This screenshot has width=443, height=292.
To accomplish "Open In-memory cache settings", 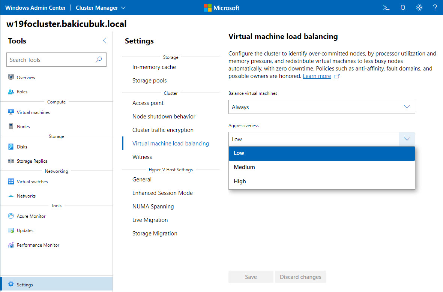I will pyautogui.click(x=154, y=67).
